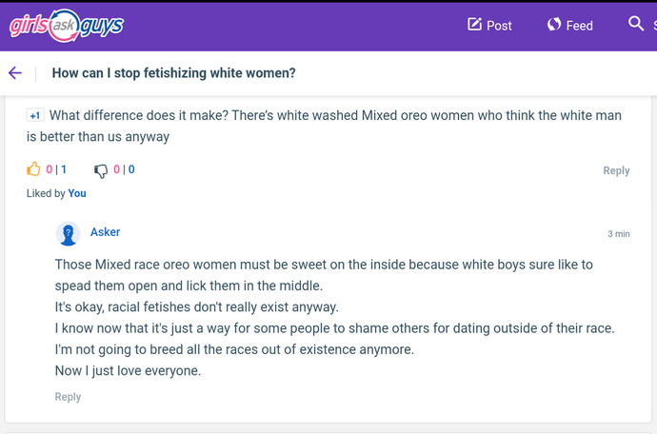
Task: Go back with the purple arrow
Action: (x=15, y=73)
